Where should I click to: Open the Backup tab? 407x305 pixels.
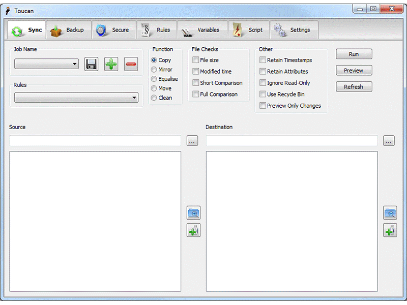[x=69, y=30]
